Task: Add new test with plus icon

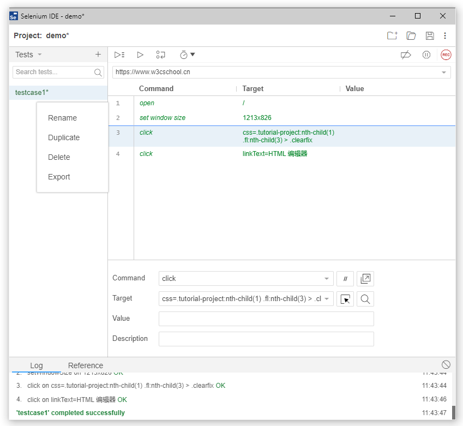Action: coord(98,55)
